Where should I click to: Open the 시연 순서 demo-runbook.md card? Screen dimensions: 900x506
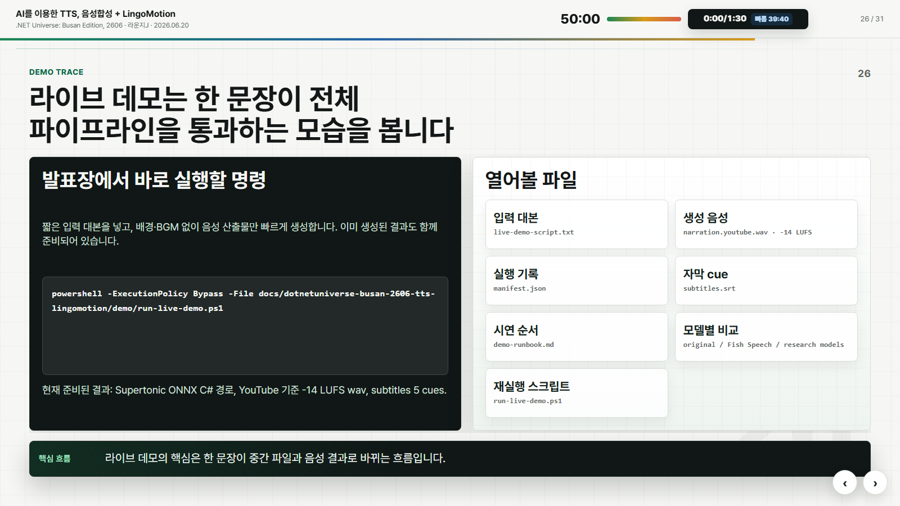coord(577,337)
